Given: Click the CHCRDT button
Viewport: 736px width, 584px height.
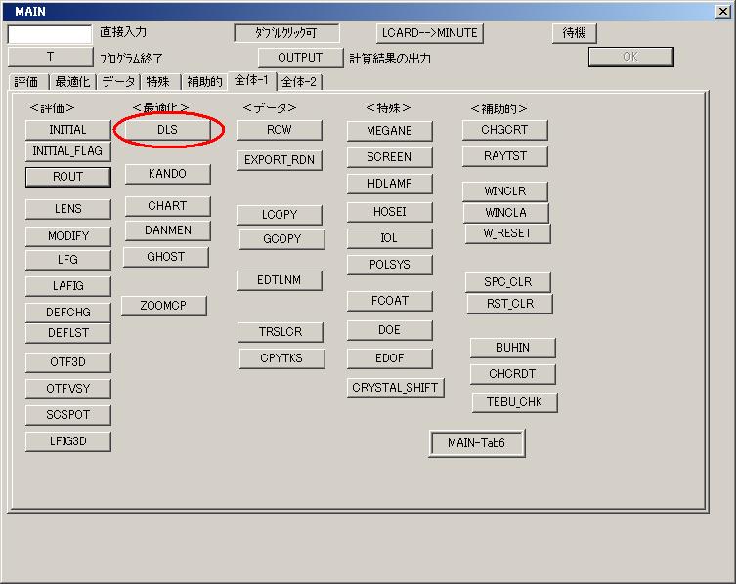Looking at the screenshot, I should 512,374.
